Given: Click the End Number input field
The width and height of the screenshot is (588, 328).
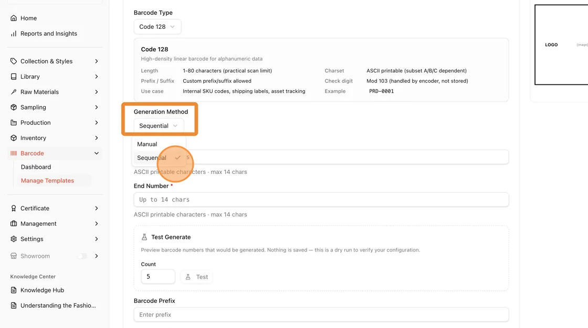Looking at the screenshot, I should 321,200.
